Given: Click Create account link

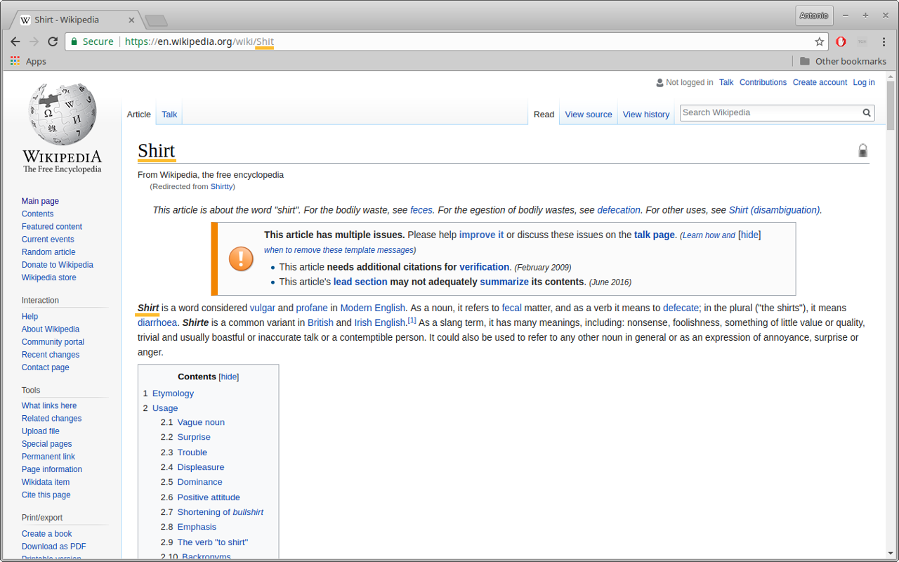Looking at the screenshot, I should (820, 82).
